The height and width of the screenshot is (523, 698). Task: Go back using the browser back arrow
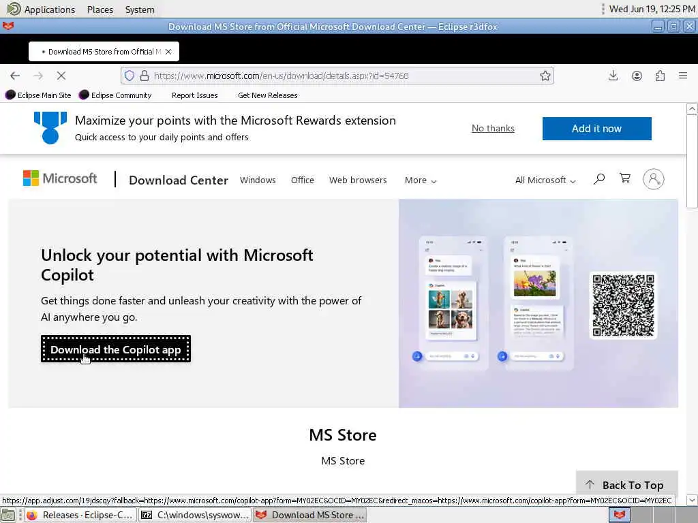click(x=15, y=76)
